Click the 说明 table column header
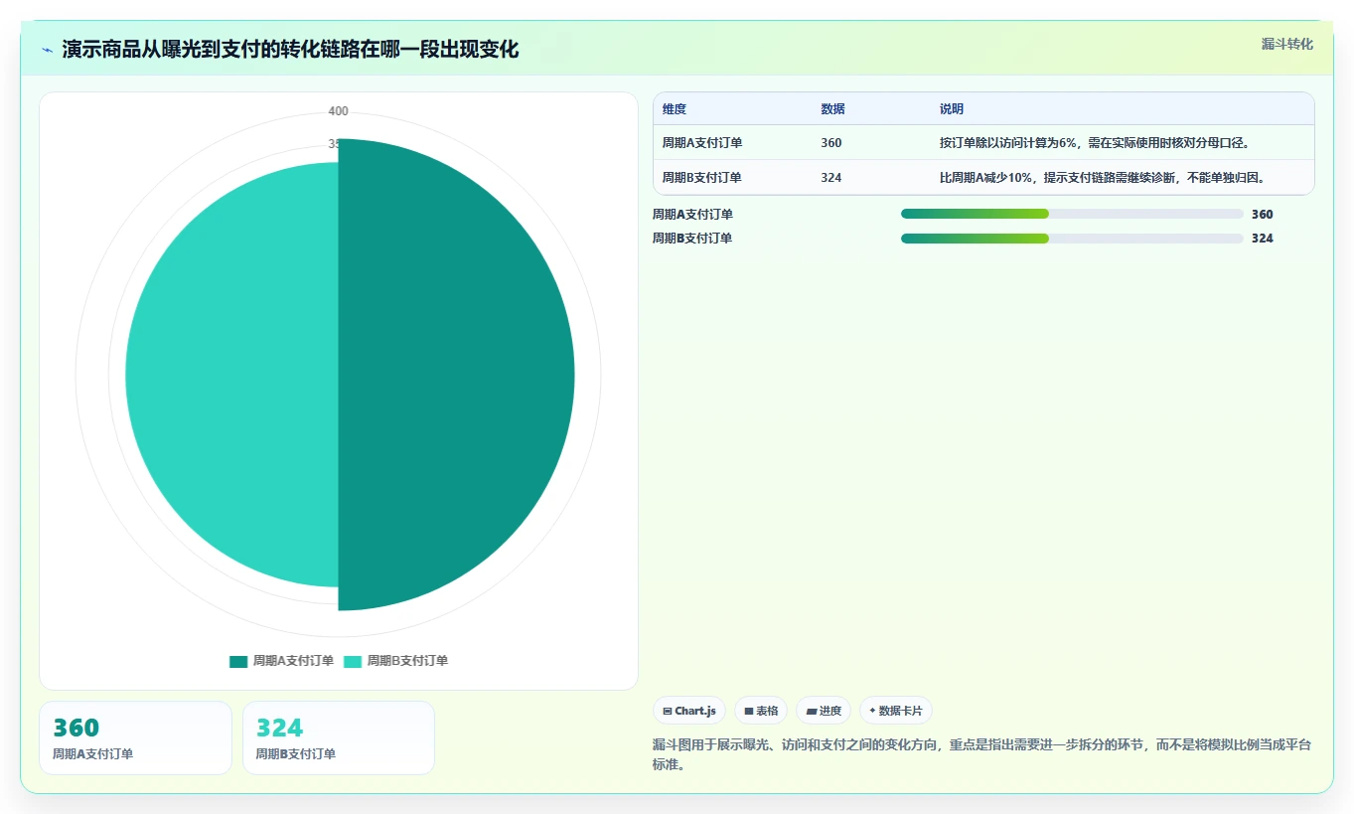The image size is (1354, 814). pyautogui.click(x=952, y=109)
